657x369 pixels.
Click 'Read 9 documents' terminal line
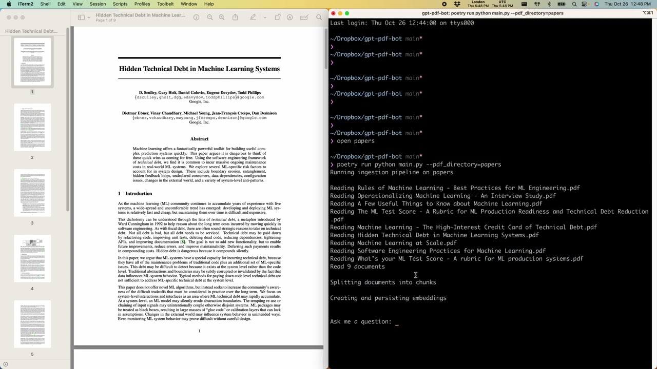tap(357, 266)
